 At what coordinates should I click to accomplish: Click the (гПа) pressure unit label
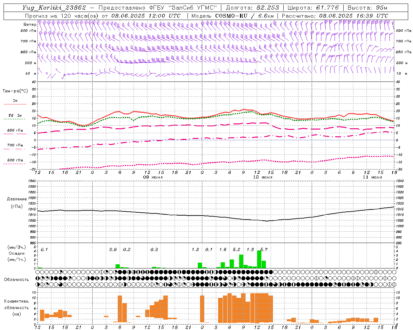point(17,207)
